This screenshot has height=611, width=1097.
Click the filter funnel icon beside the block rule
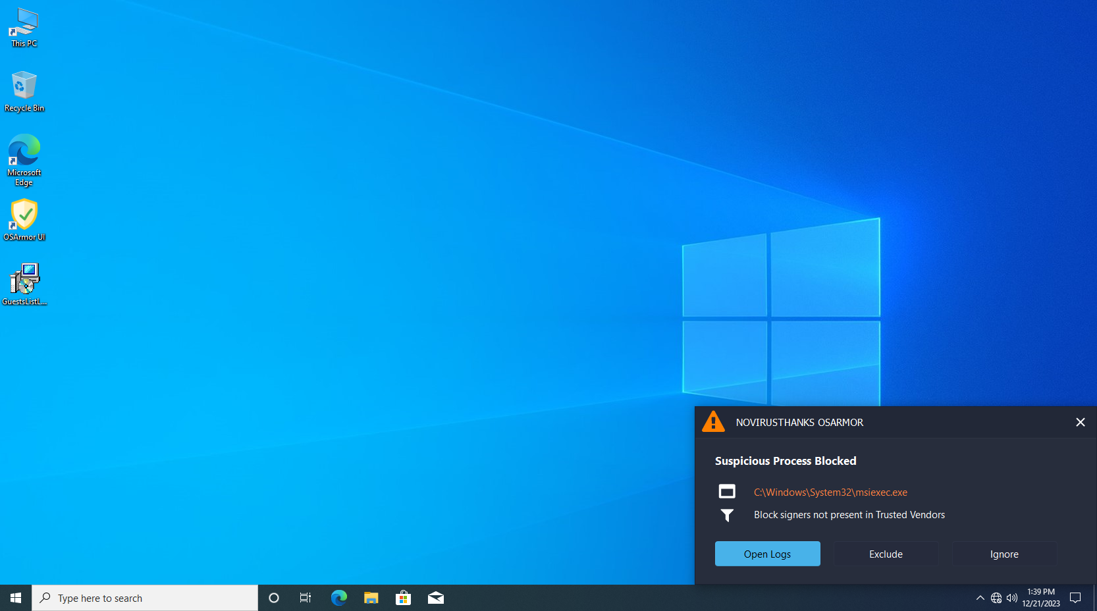tap(727, 515)
